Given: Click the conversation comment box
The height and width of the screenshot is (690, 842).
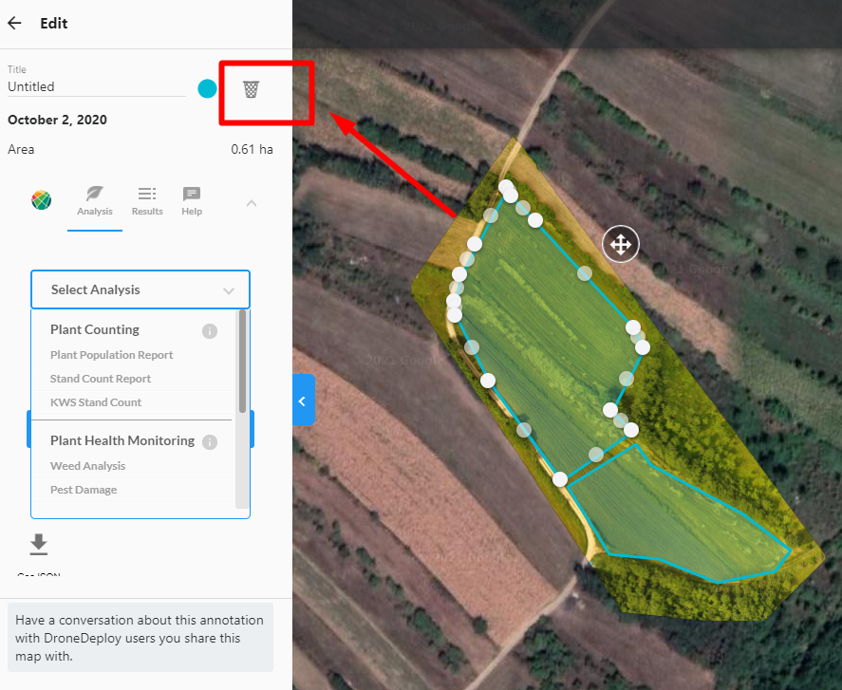Looking at the screenshot, I should 140,638.
